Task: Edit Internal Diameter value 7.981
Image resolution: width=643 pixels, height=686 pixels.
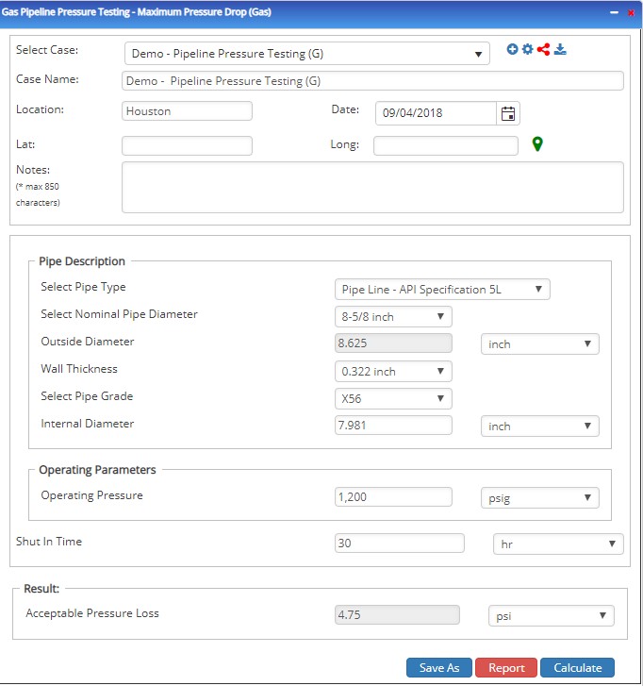Action: coord(393,426)
